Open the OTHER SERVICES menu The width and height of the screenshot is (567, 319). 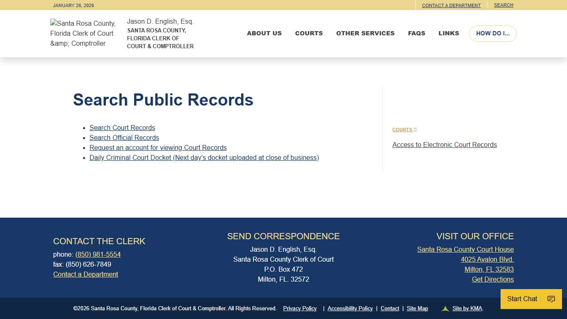point(365,33)
